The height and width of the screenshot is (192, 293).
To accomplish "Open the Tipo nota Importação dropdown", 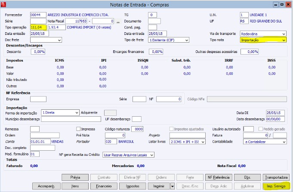I will (x=263, y=40).
